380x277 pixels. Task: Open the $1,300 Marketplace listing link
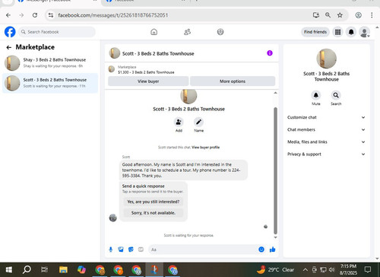[146, 72]
